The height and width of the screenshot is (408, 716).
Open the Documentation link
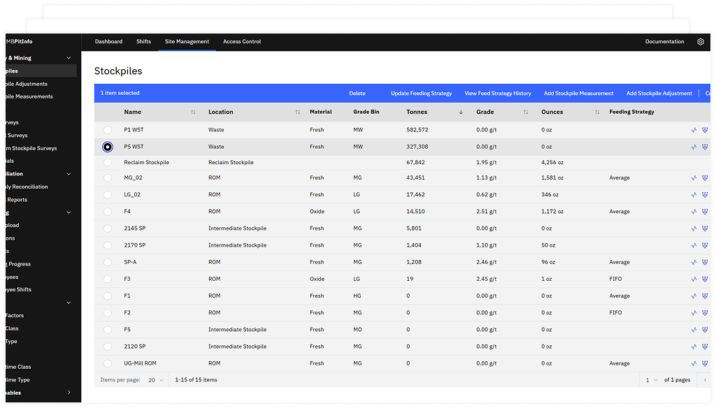click(664, 41)
